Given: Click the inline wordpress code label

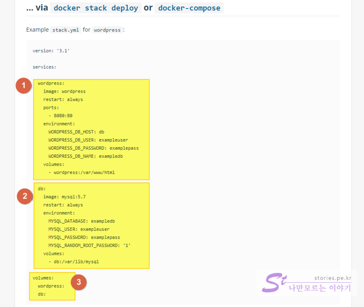Looking at the screenshot, I should [107, 30].
